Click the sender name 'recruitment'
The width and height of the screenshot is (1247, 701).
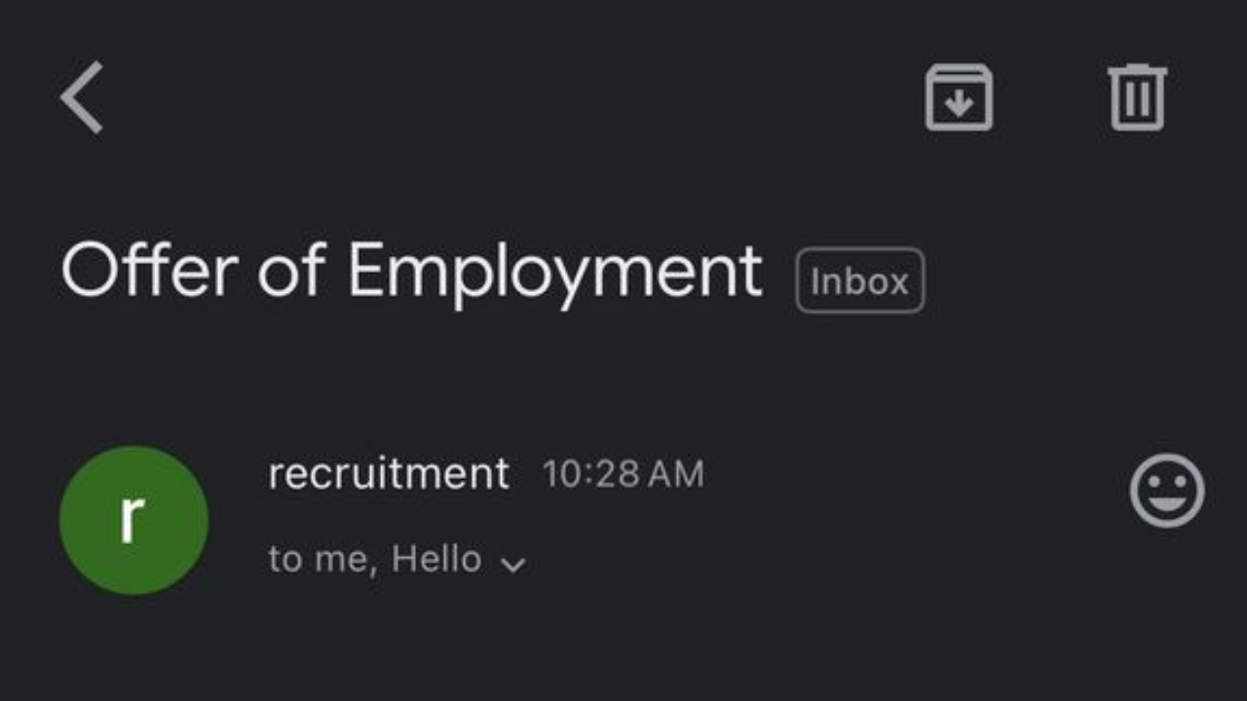point(389,474)
